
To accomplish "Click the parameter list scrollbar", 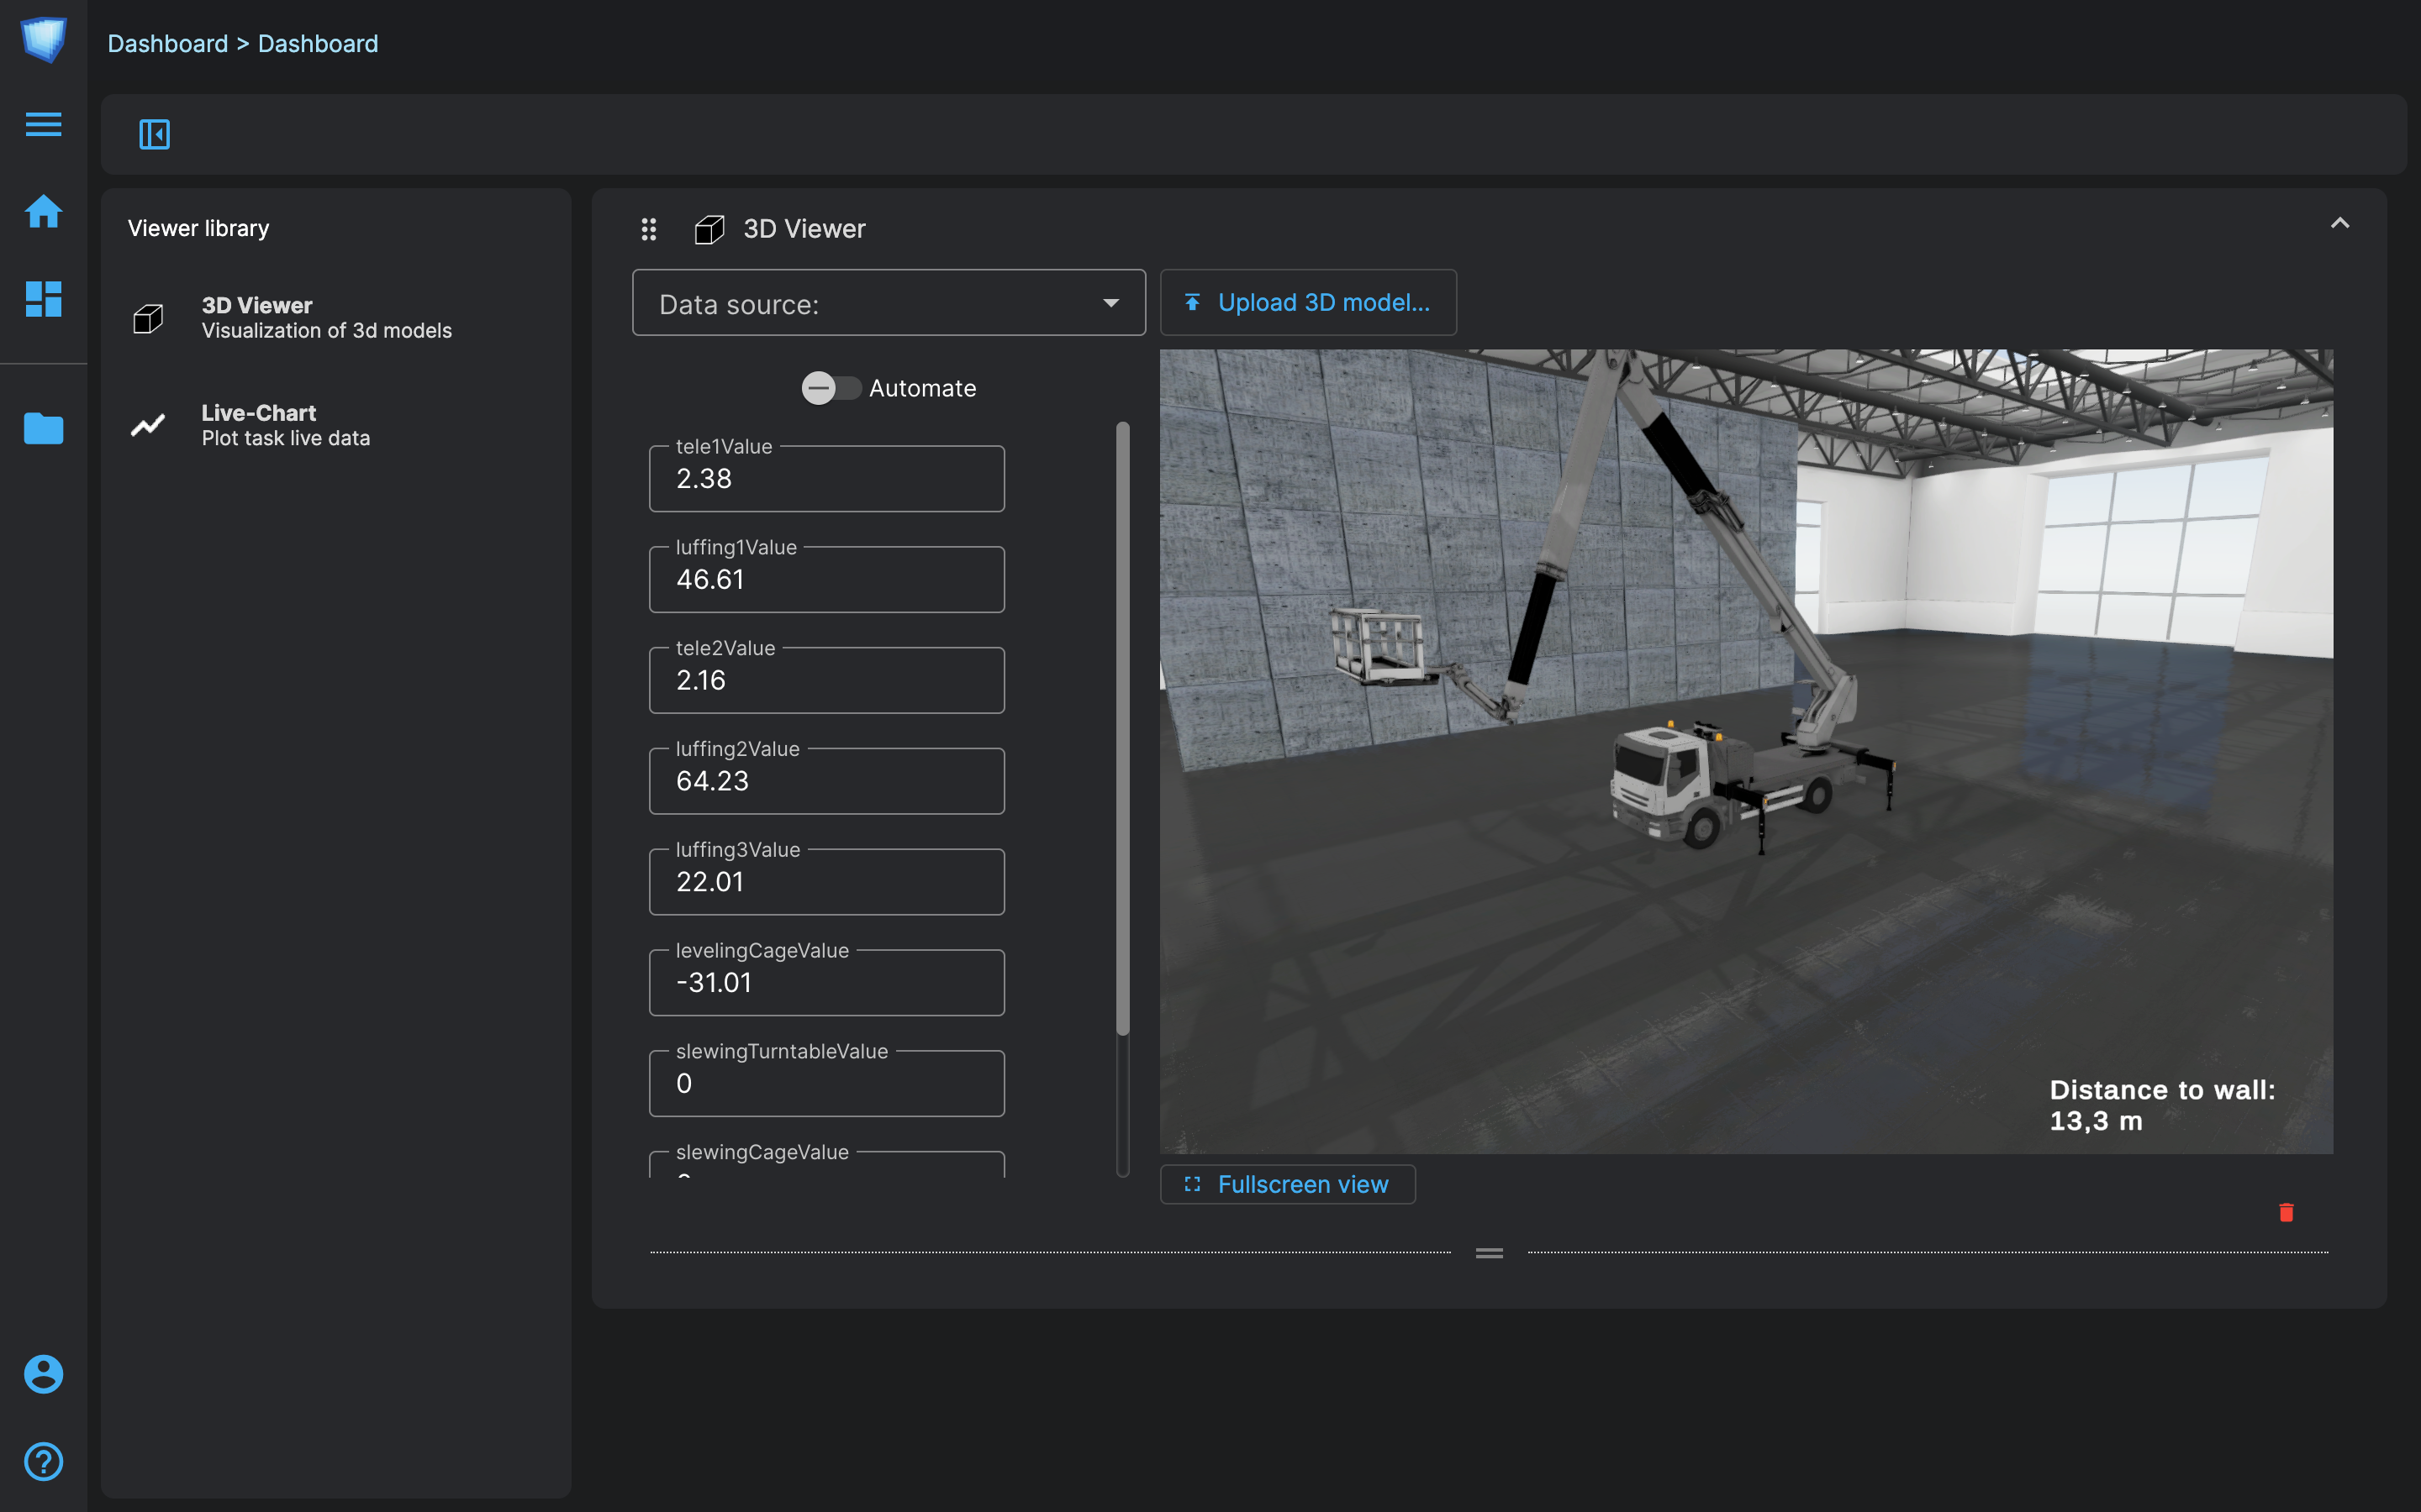I will tap(1122, 728).
